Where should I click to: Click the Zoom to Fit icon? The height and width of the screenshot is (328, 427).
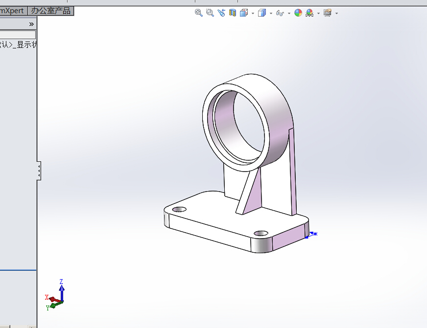tap(198, 13)
